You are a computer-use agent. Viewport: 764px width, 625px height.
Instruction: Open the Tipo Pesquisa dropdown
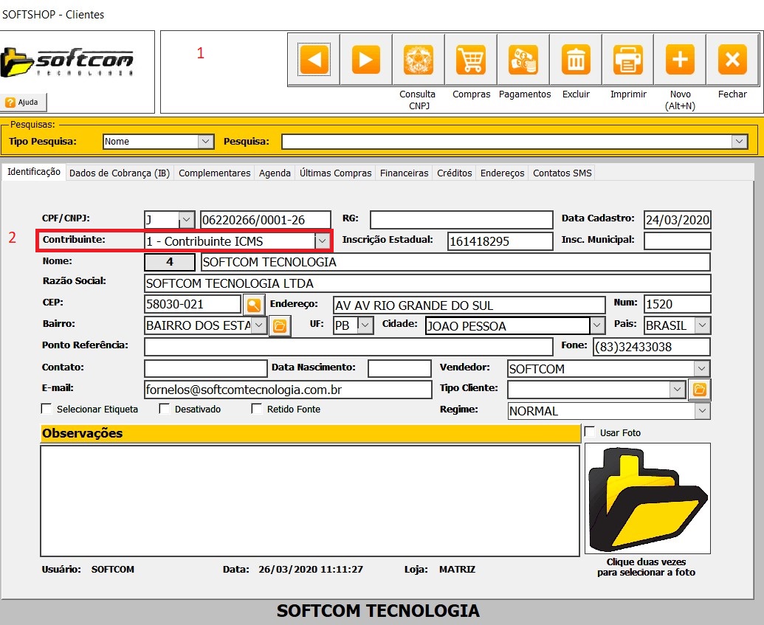pos(205,142)
